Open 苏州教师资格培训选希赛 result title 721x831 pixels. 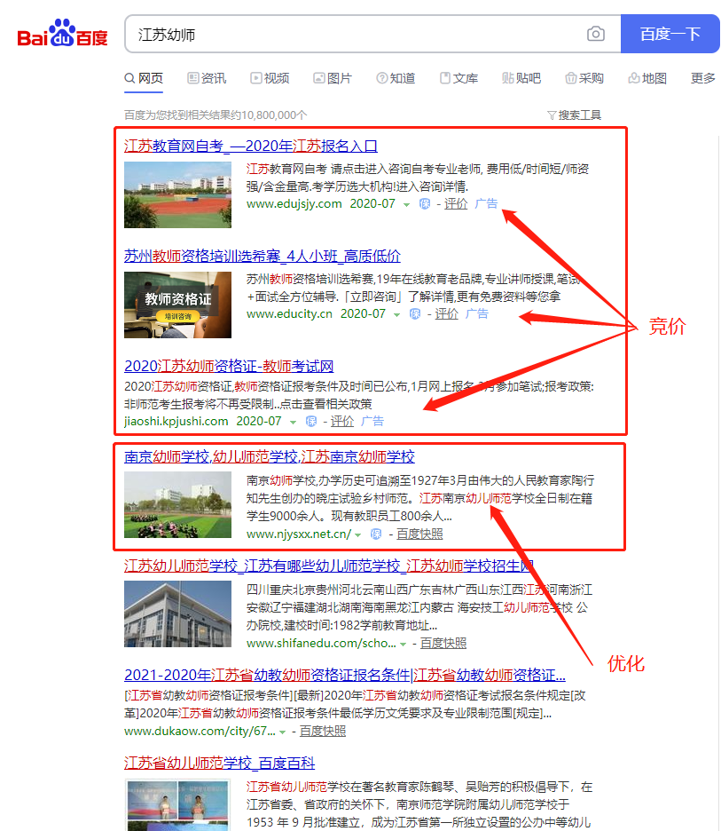[263, 256]
